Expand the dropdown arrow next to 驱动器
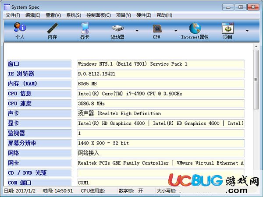This screenshot has height=197, width=263. 137,31
